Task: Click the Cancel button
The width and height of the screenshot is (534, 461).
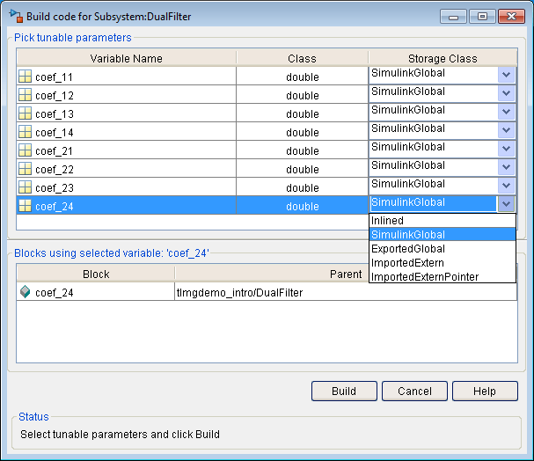Action: pyautogui.click(x=414, y=391)
